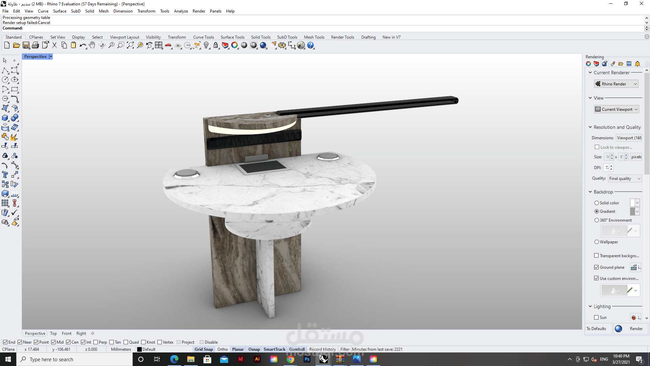Enable the Perp osnap checkbox
This screenshot has width=650, height=366.
pos(96,342)
